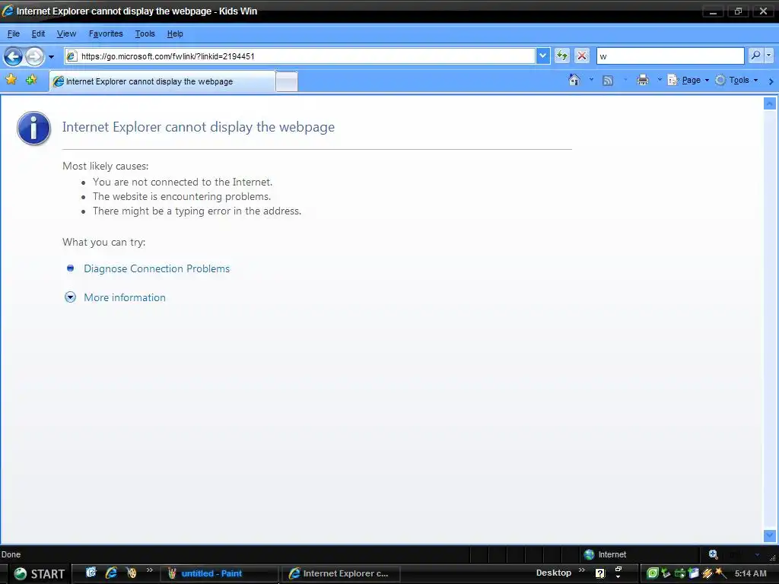Viewport: 779px width, 584px height.
Task: Click the blue window tray icon
Action: point(694,573)
